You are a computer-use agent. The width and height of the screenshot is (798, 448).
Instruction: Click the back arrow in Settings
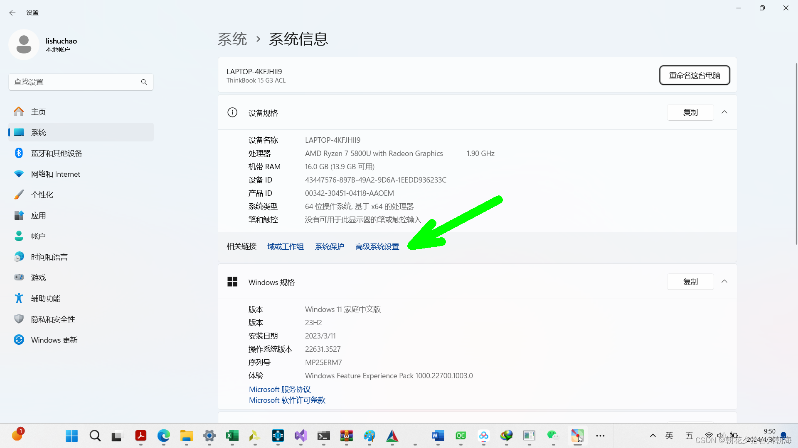click(x=12, y=13)
